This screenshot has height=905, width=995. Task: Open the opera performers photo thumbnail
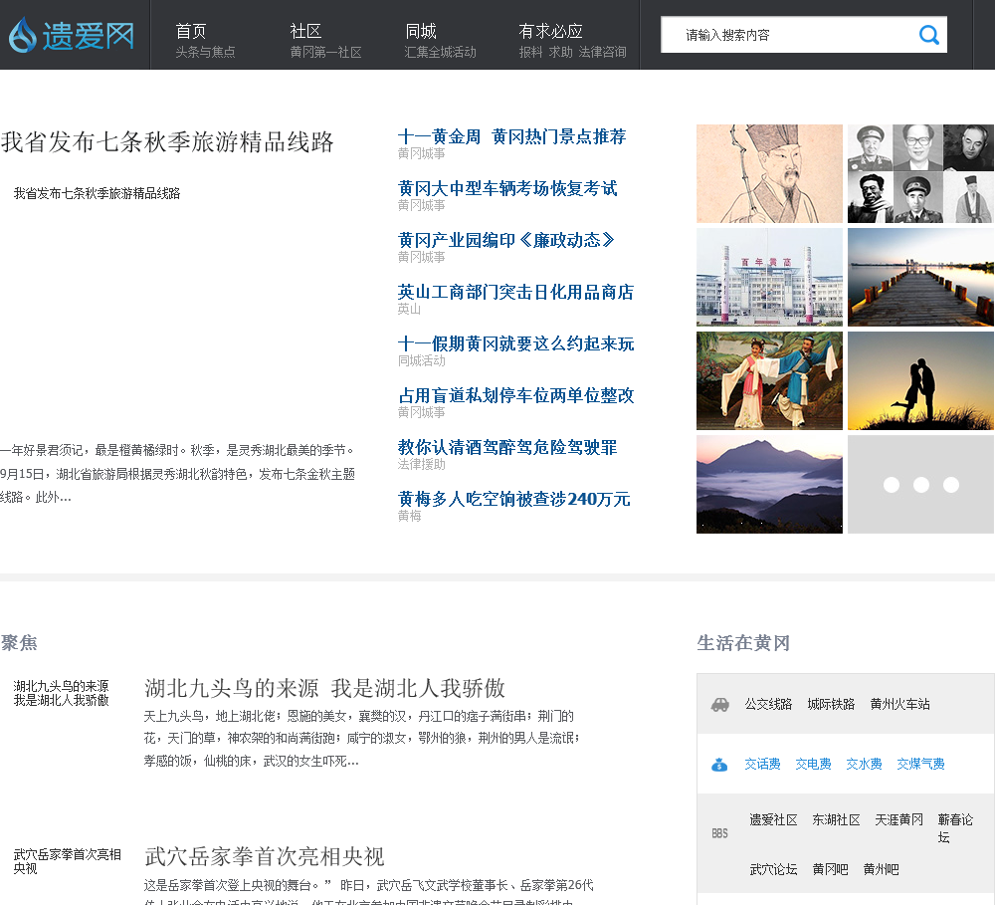(x=769, y=380)
